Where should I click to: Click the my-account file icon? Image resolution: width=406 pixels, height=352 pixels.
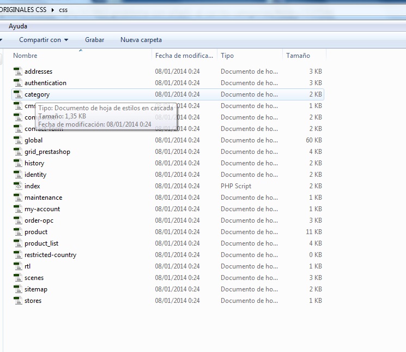(18, 208)
